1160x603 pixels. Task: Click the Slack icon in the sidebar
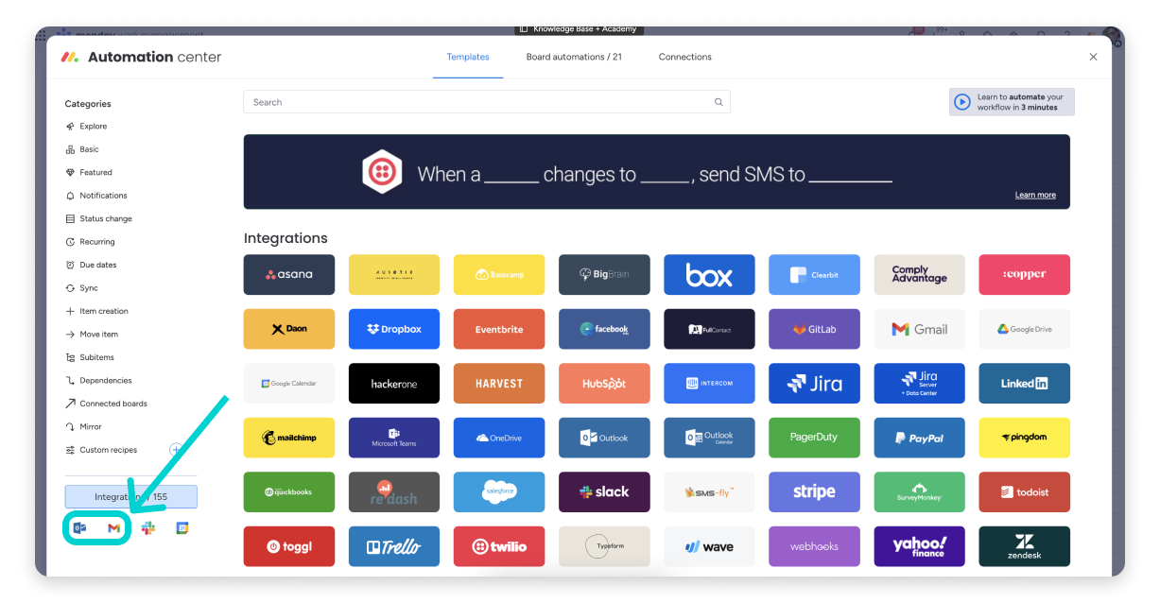(148, 528)
